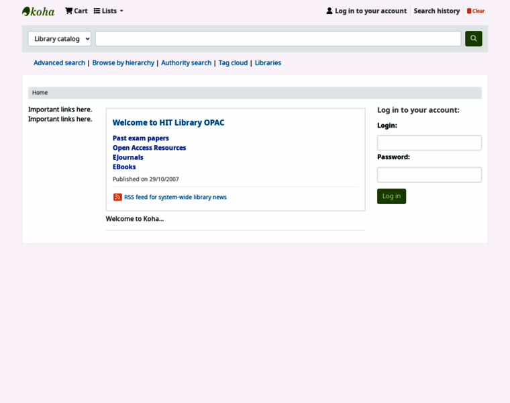The width and height of the screenshot is (510, 403).
Task: Open the Library catalog search type dropdown
Action: click(x=60, y=39)
